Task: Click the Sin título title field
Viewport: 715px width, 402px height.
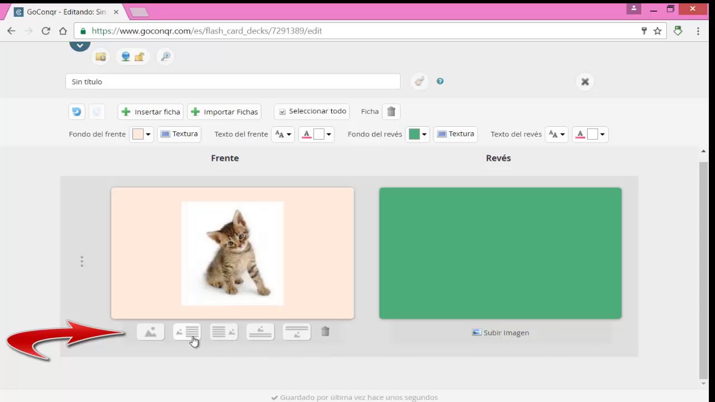Action: click(233, 82)
